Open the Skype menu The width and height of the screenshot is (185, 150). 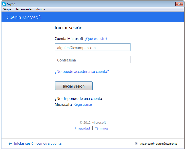(7, 9)
